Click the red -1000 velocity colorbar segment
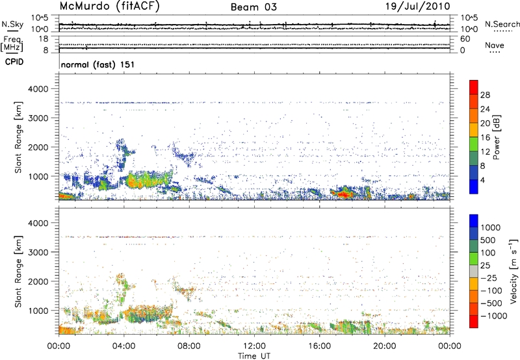 [x=474, y=322]
